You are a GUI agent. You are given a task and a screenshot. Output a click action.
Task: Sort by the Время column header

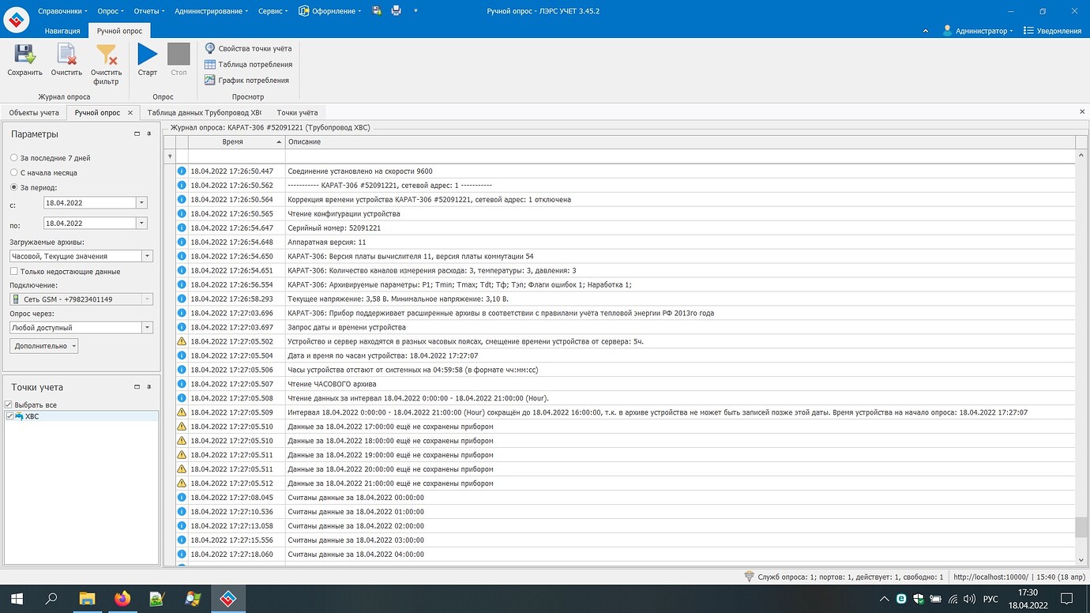click(x=236, y=142)
